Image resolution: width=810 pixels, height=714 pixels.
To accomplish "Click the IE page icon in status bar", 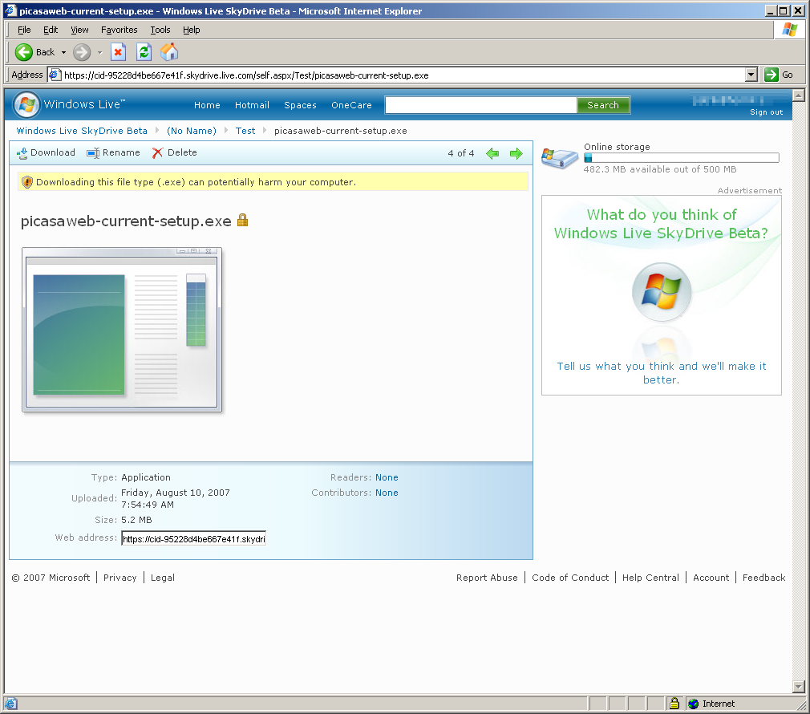I will coord(11,704).
